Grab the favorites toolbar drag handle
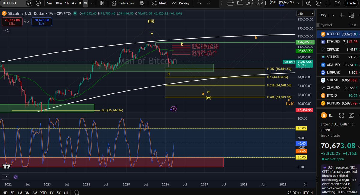 (222, 3)
